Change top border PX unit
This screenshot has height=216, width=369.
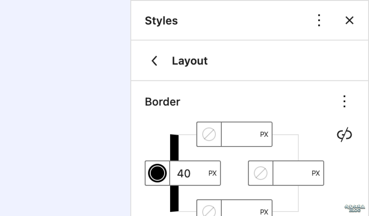[264, 134]
